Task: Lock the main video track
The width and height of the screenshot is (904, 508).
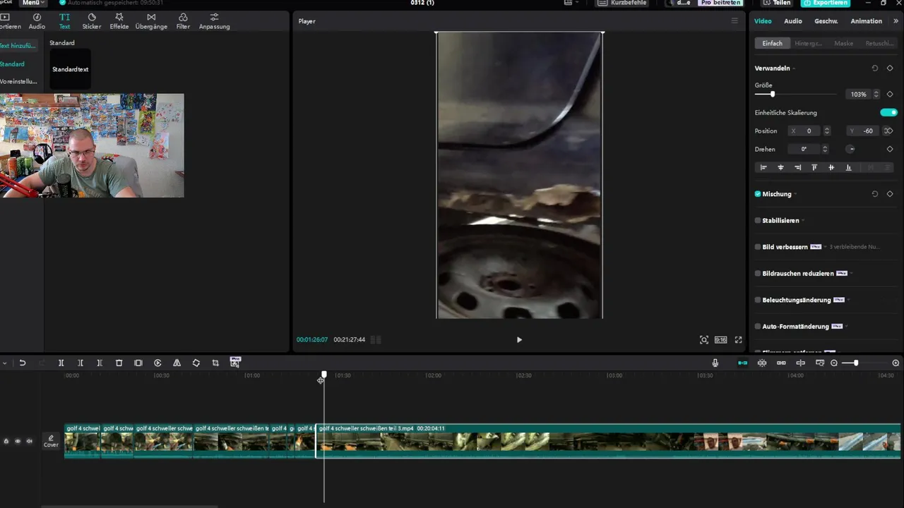Action: (x=6, y=441)
